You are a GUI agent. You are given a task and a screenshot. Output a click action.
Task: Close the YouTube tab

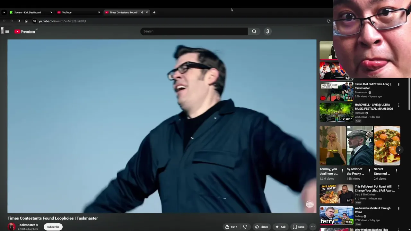point(99,13)
